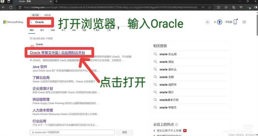The image size is (258, 136).
Task: Open the 企业资源计划 sublink
Action: click(43, 89)
